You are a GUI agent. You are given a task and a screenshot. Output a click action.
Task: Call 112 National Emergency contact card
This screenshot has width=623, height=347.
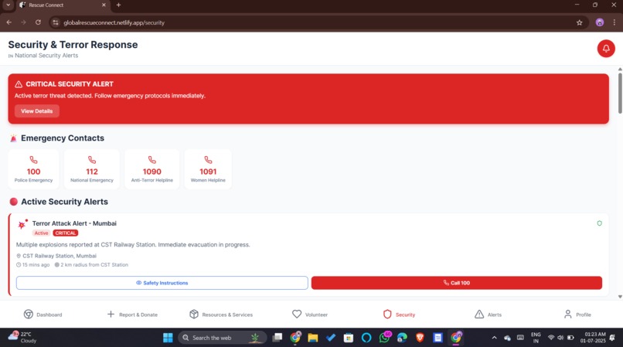pyautogui.click(x=92, y=169)
